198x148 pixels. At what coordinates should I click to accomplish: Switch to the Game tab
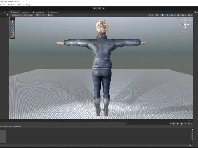[x=26, y=12]
